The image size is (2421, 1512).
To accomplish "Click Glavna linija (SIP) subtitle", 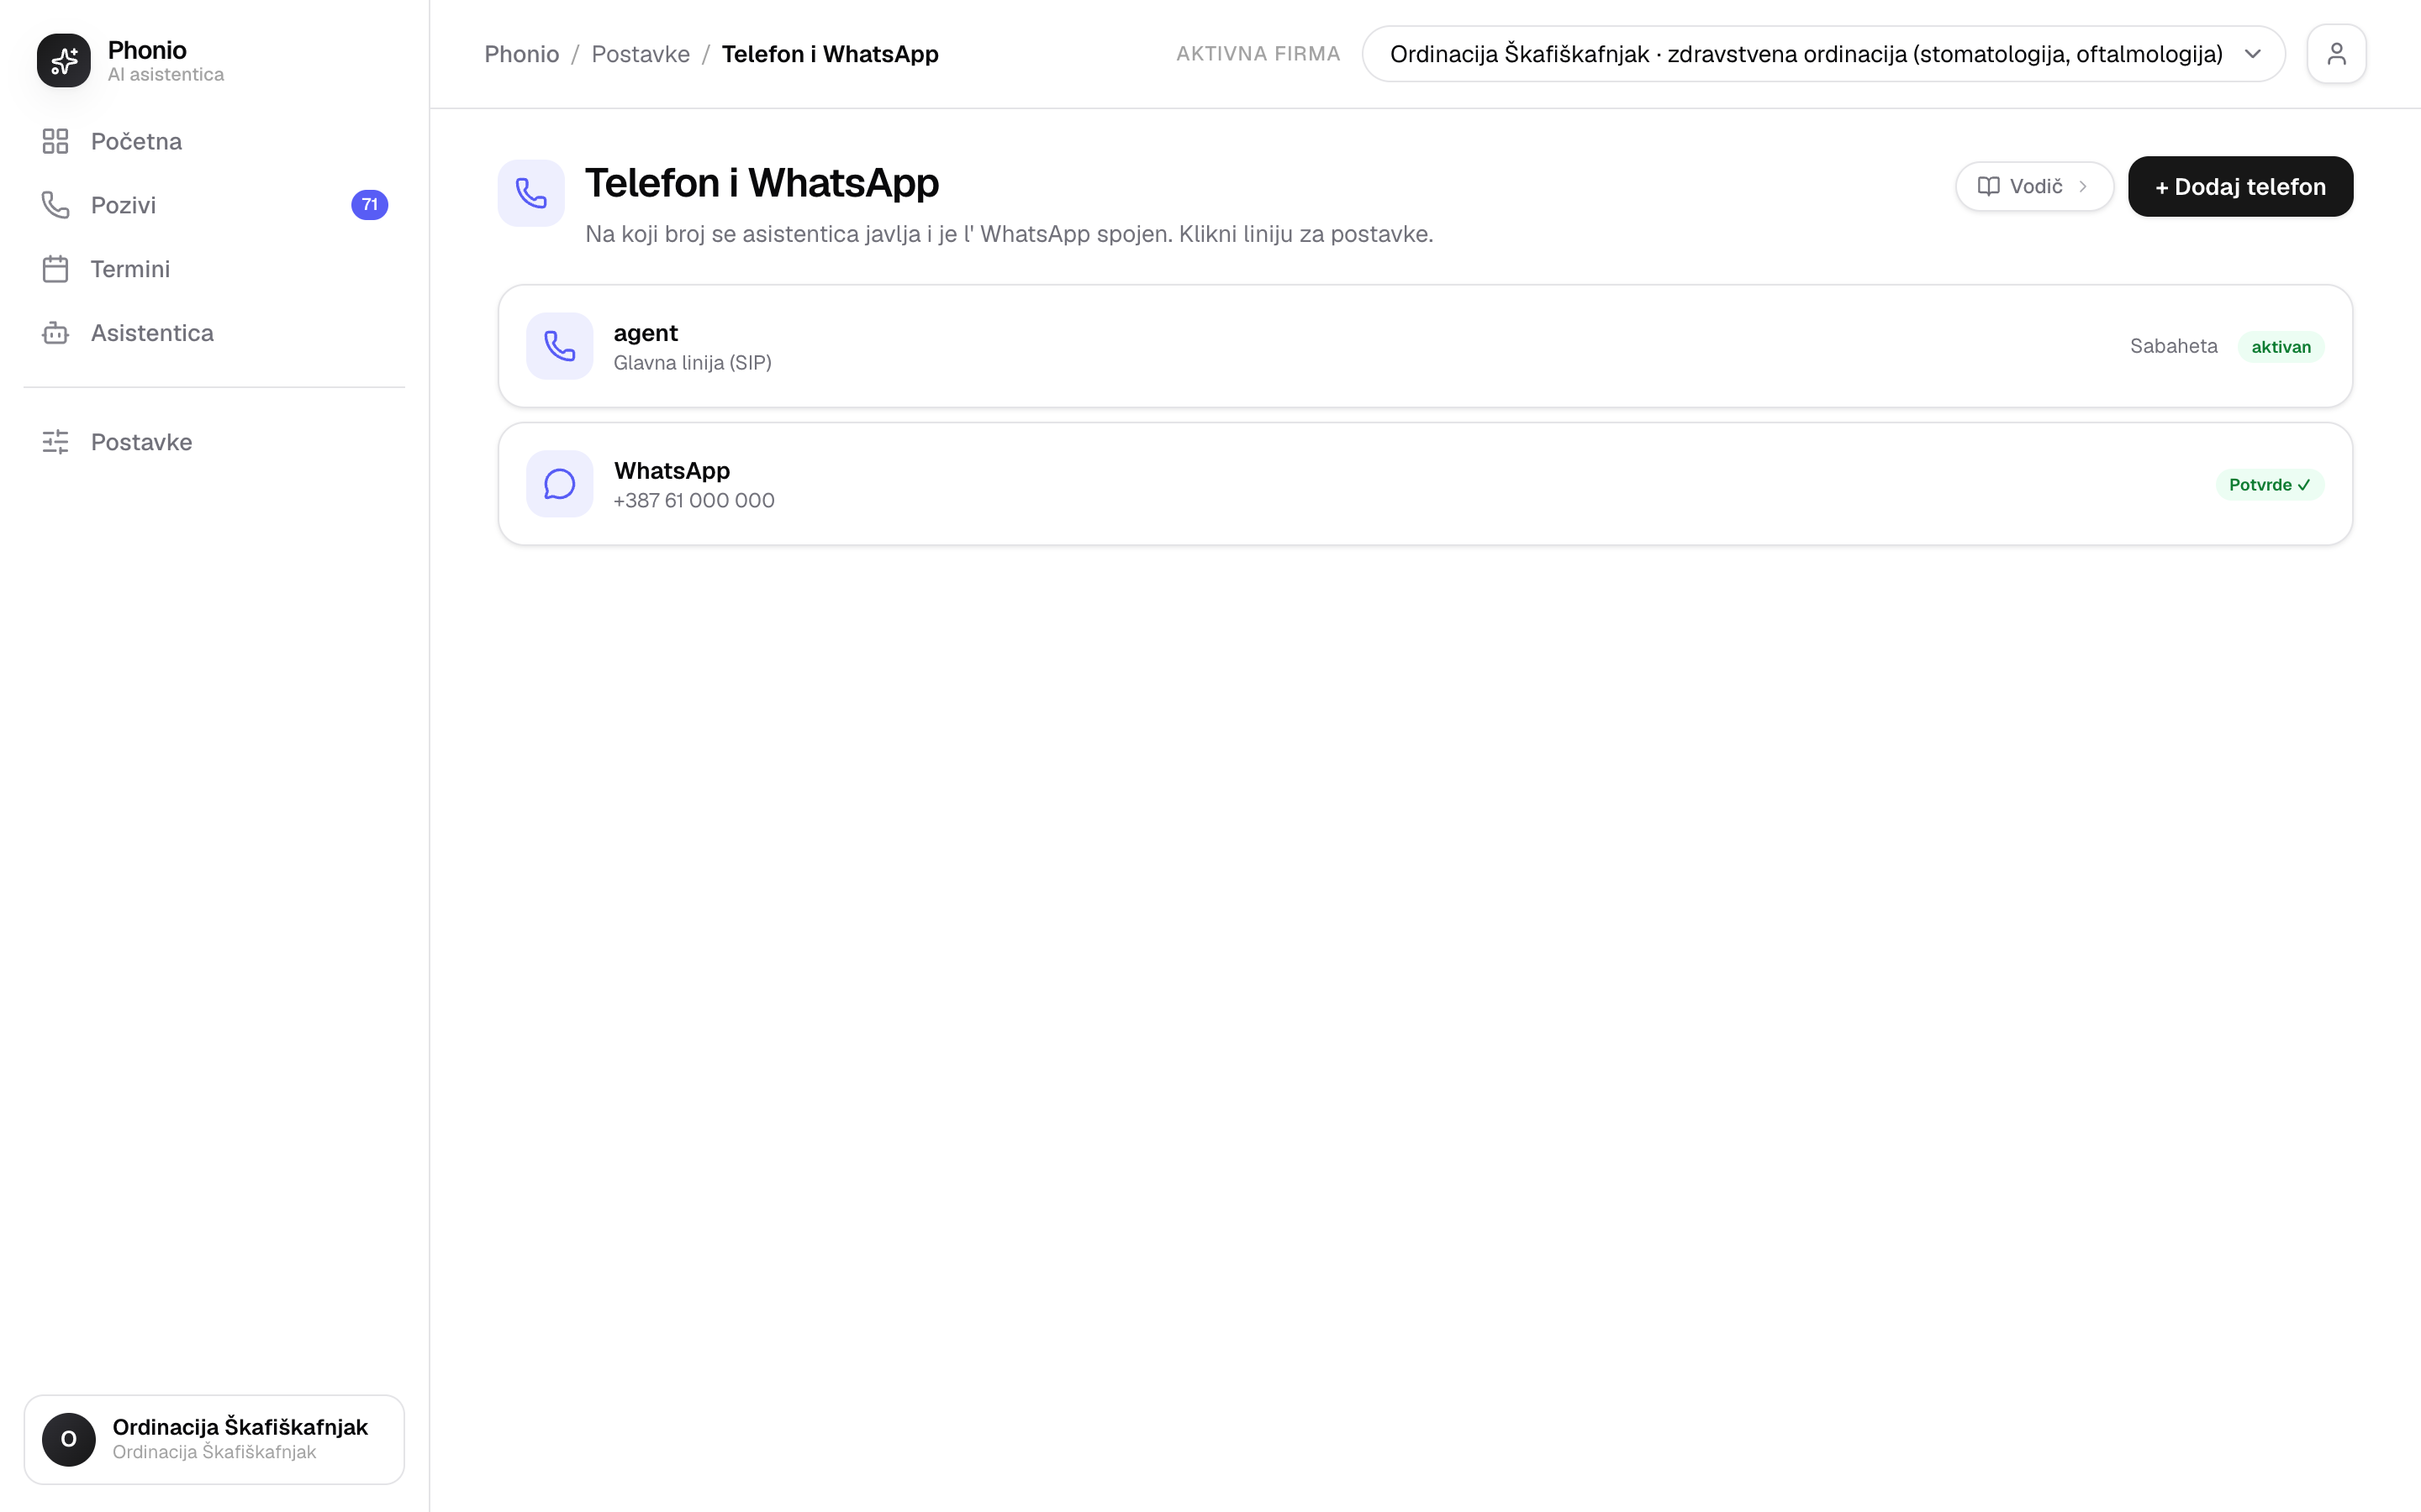I will tap(693, 363).
